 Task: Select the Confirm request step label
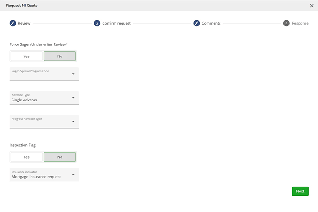(116, 23)
